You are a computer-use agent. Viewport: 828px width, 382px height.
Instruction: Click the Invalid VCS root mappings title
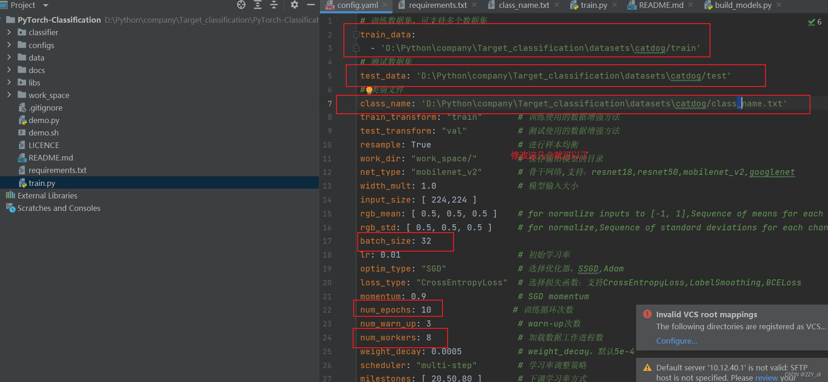click(x=706, y=314)
